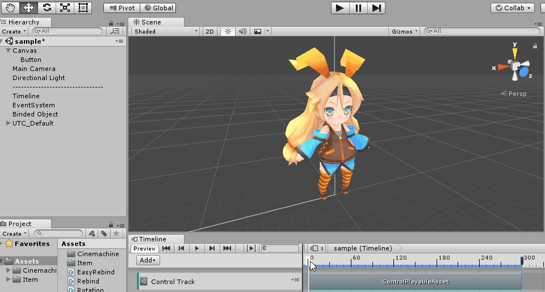Viewport: 545px width, 292px height.
Task: Open Timeline Add dropdown
Action: pos(148,260)
